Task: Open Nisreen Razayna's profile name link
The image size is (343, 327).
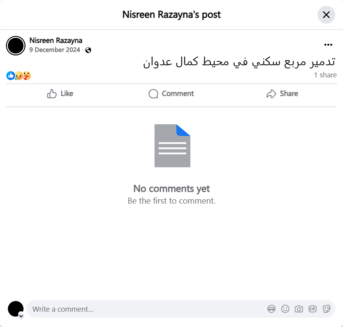Action: [x=56, y=40]
